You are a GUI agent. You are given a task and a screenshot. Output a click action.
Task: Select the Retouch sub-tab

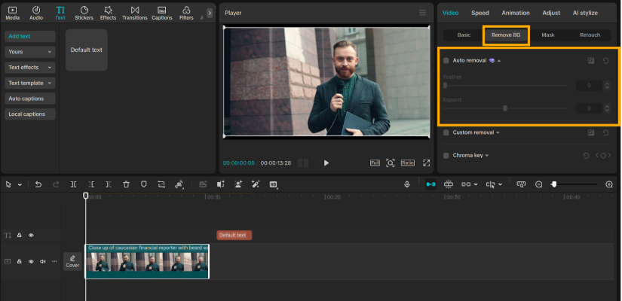590,35
